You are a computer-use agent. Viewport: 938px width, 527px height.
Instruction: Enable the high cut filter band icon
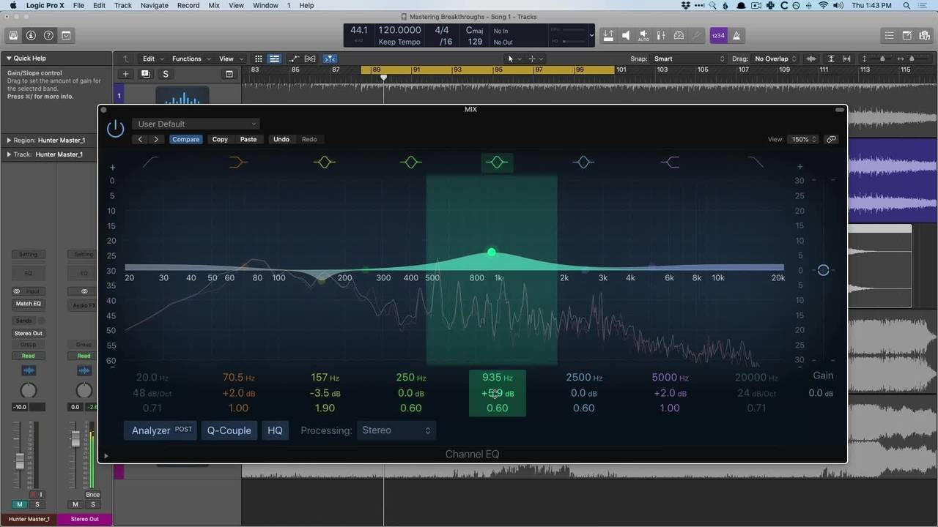(x=756, y=162)
